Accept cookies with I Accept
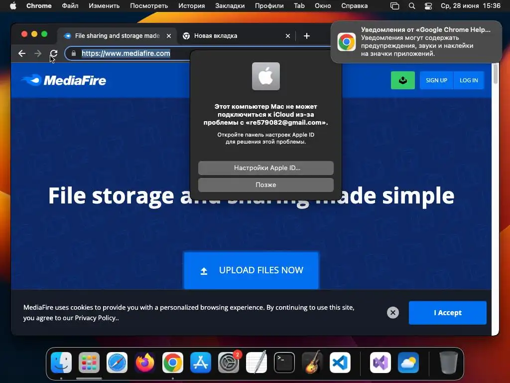Screen dimensions: 510x383 (448, 313)
